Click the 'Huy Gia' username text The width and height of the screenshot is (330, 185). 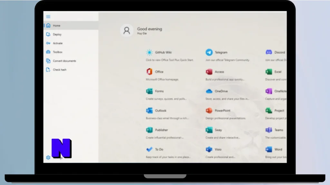pyautogui.click(x=142, y=33)
